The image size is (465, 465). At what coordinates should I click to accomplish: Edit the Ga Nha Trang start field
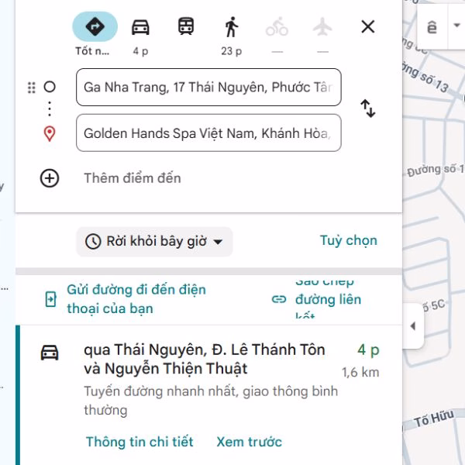pyautogui.click(x=208, y=87)
